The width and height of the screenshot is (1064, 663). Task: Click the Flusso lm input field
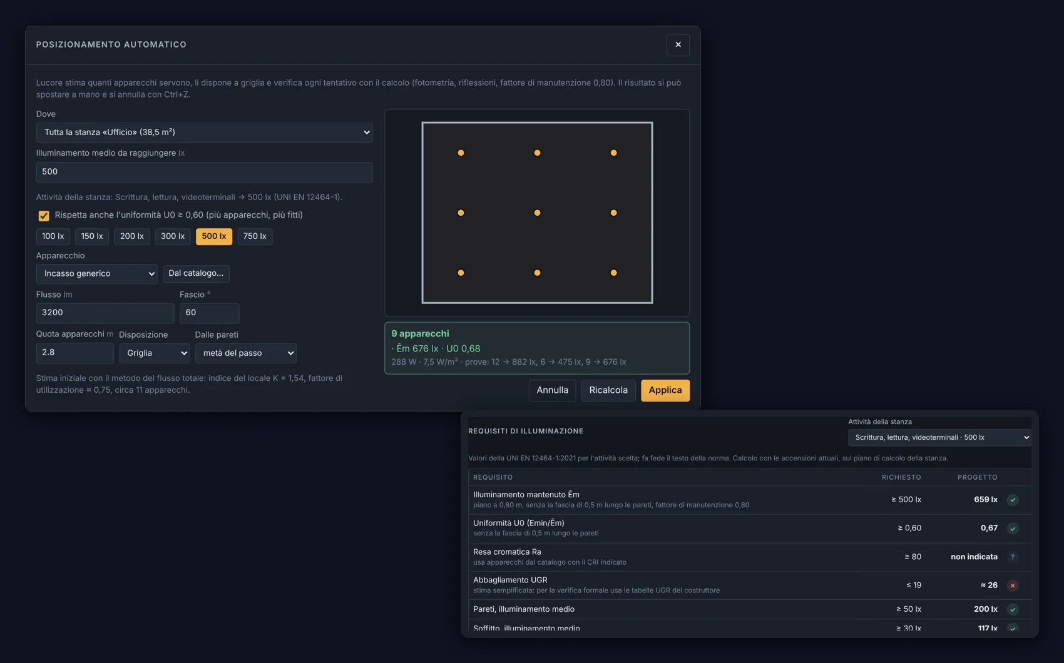point(105,313)
